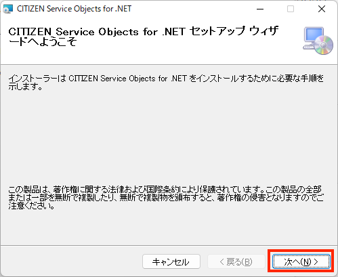This screenshot has height=277, width=338.
Task: Click the CD disc in the header graphic
Action: [324, 45]
